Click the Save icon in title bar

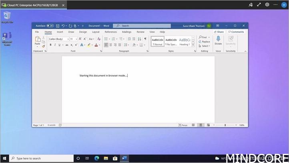coord(58,26)
